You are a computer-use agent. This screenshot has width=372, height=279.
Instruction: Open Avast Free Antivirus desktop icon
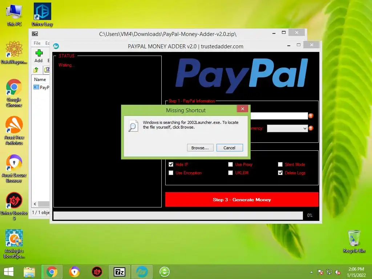pos(14,130)
